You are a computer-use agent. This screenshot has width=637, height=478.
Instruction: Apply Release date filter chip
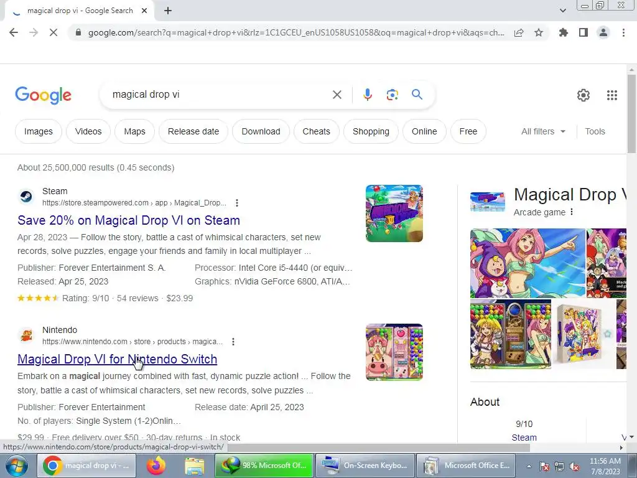(x=193, y=131)
